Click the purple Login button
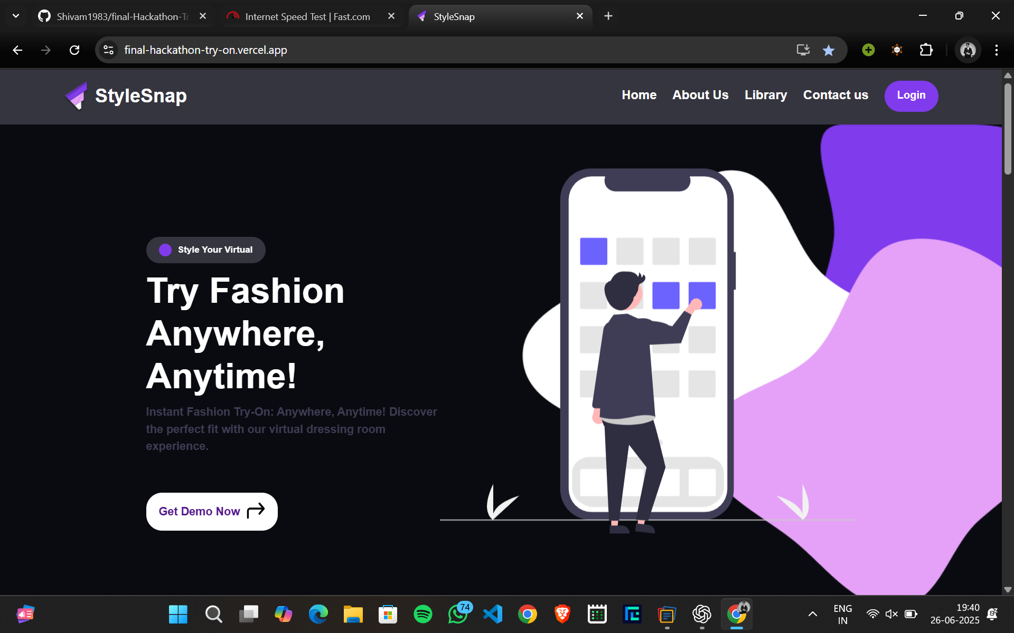1014x633 pixels. click(911, 95)
